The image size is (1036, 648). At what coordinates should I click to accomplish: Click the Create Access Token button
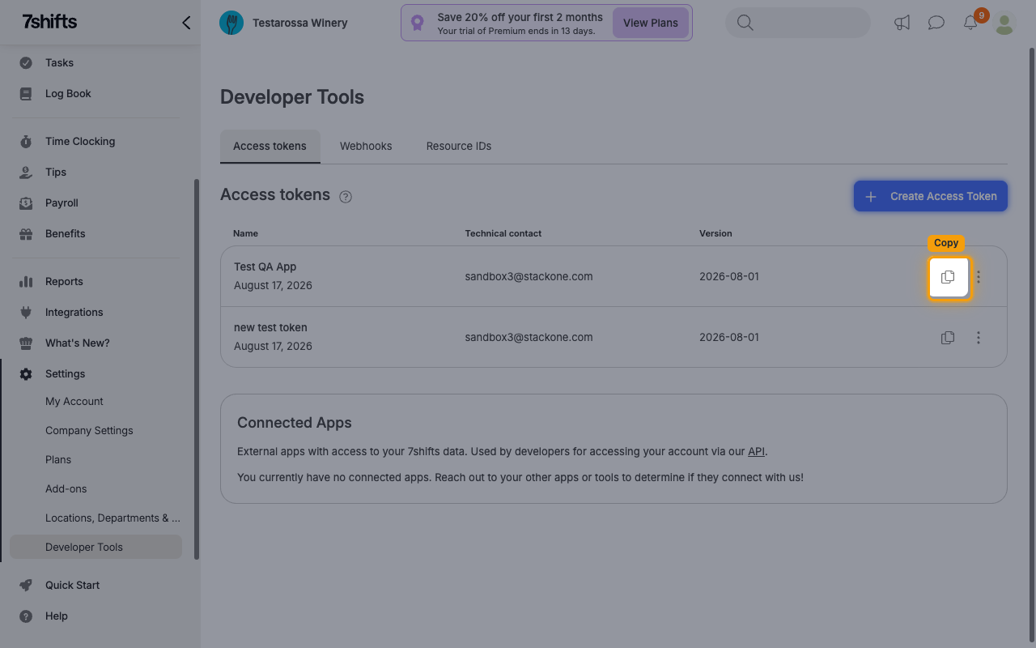931,196
